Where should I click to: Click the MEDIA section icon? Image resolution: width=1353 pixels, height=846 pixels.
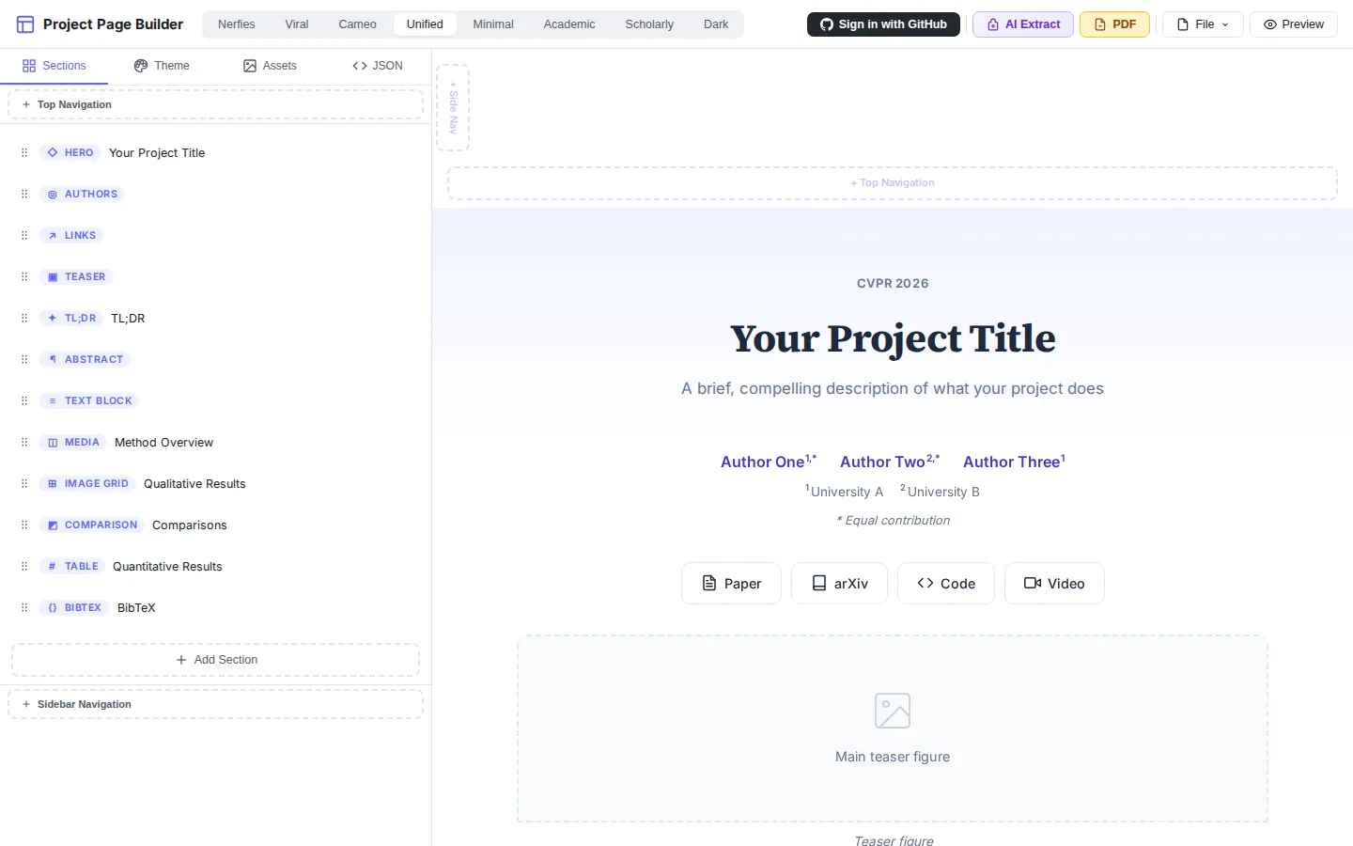point(53,442)
